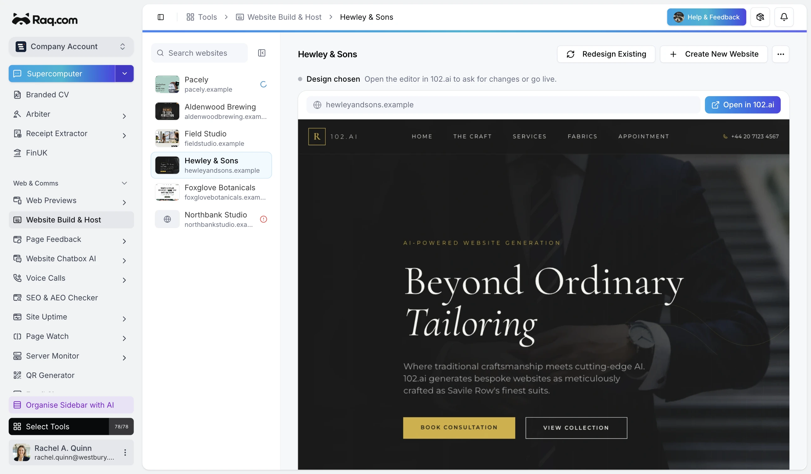
Task: Open Rachel A. Quinn account options menu
Action: [x=125, y=452]
